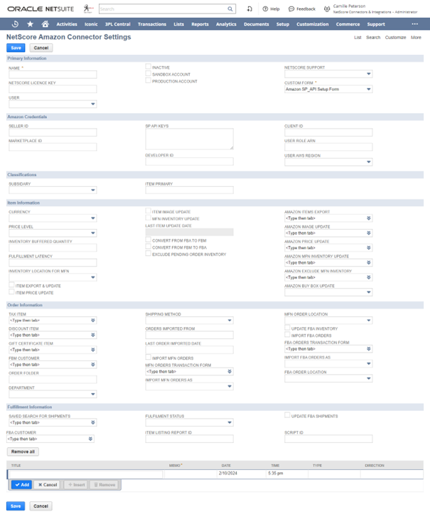
Task: Open the Currency dropdown
Action: click(93, 218)
